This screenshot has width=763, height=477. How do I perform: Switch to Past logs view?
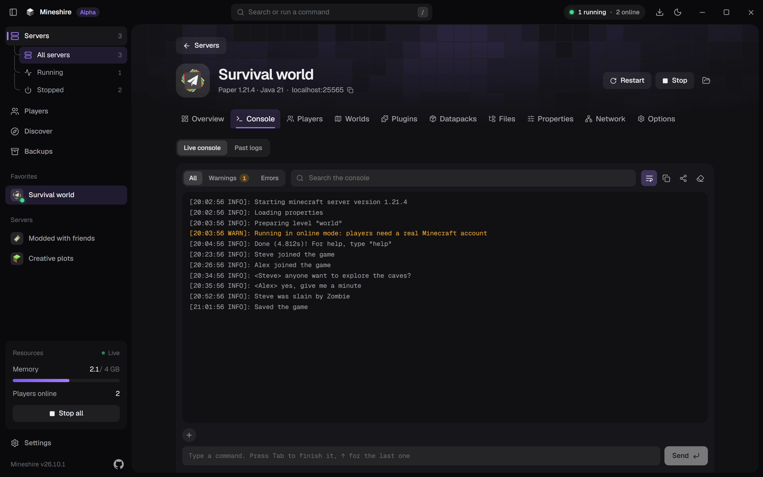248,148
